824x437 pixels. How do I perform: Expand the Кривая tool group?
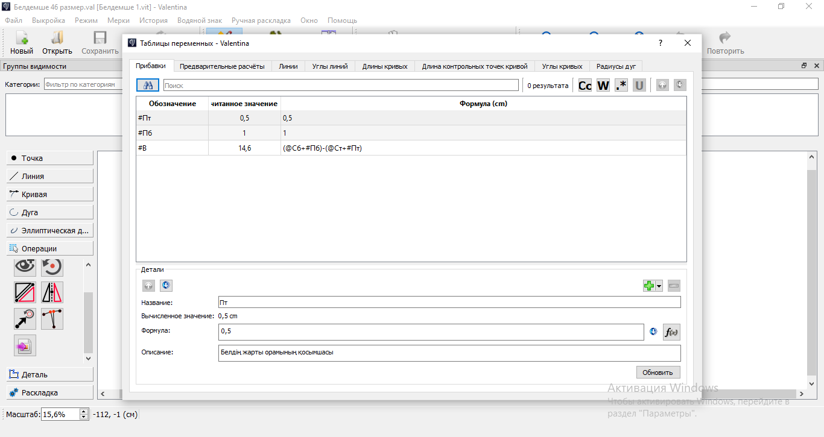click(50, 194)
